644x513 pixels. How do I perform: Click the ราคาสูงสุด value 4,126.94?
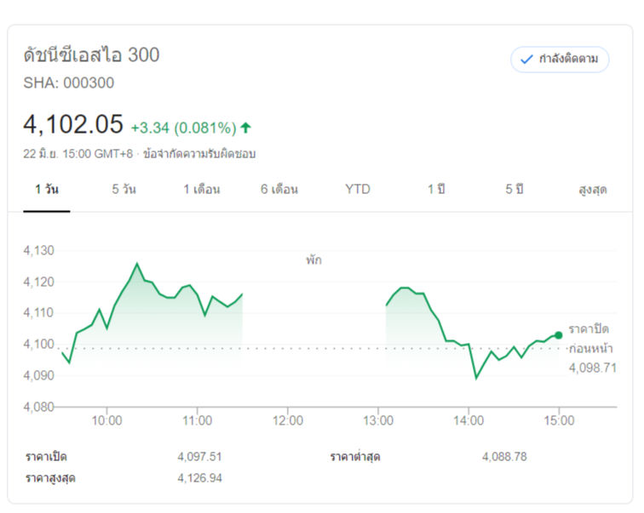199,478
